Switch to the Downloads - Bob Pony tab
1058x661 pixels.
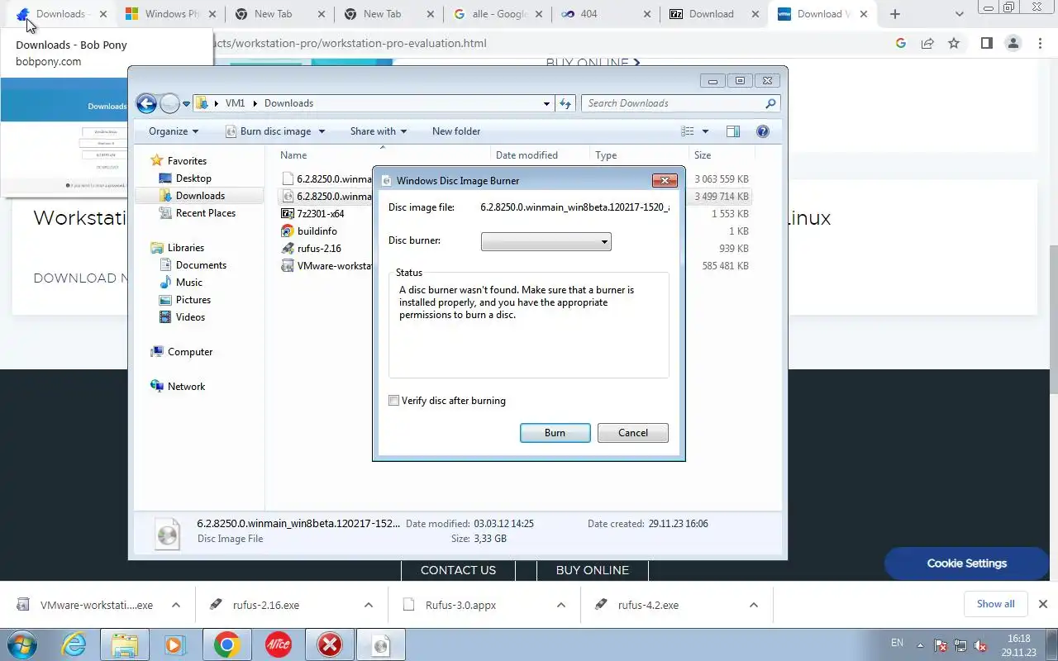[x=62, y=14]
